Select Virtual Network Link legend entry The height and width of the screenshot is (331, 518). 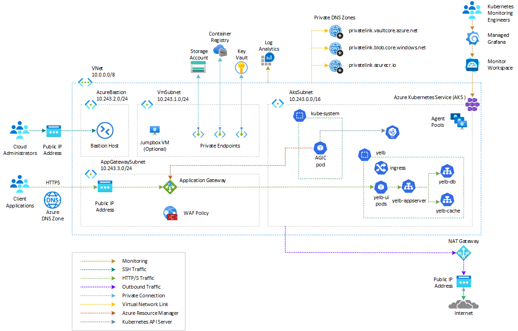click(124, 304)
